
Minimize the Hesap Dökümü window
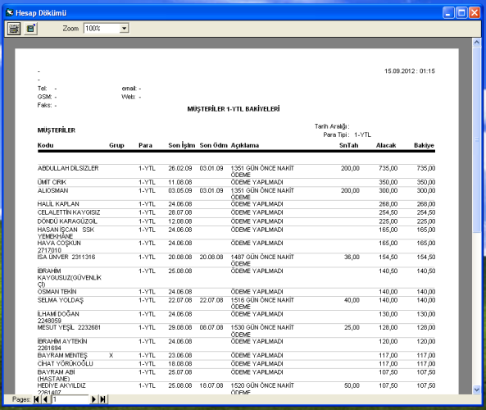[x=448, y=13]
